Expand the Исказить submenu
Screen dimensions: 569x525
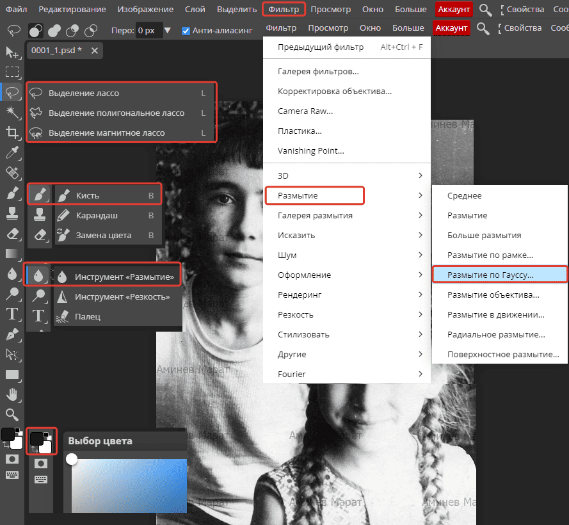coord(346,235)
